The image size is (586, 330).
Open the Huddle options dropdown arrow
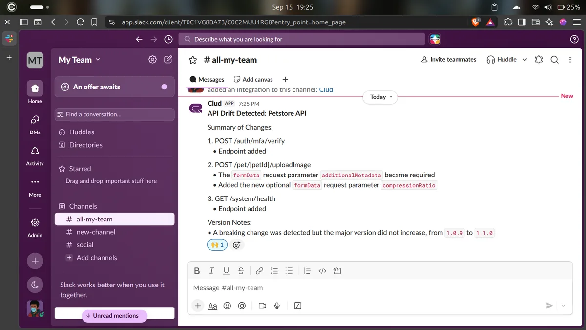pyautogui.click(x=525, y=60)
